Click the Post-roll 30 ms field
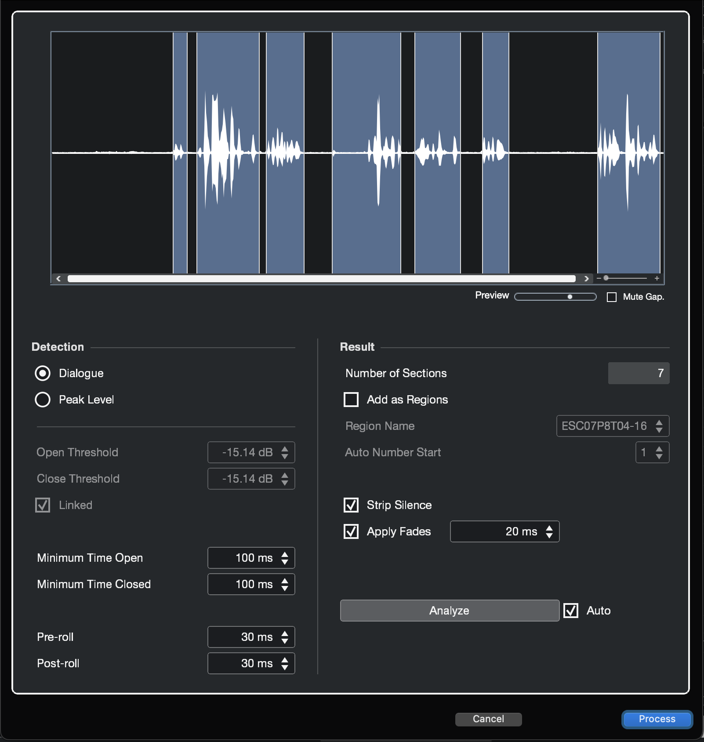The image size is (704, 742). [x=251, y=663]
